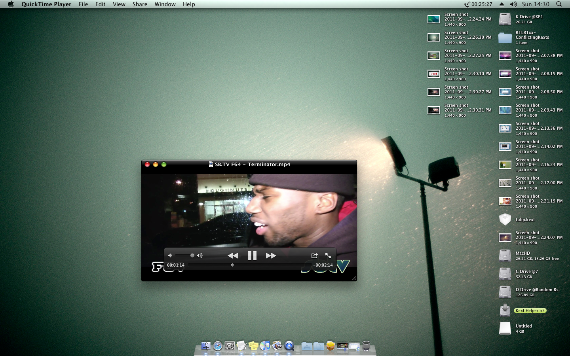This screenshot has width=570, height=356.
Task: Enter full screen from the player controls
Action: click(328, 256)
